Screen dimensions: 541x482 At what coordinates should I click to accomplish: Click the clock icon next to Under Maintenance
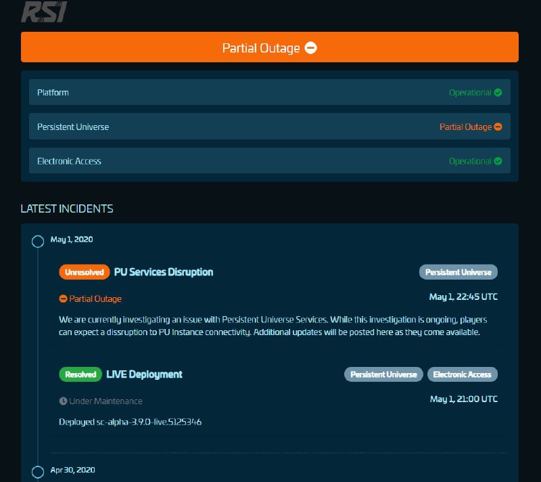tap(62, 401)
